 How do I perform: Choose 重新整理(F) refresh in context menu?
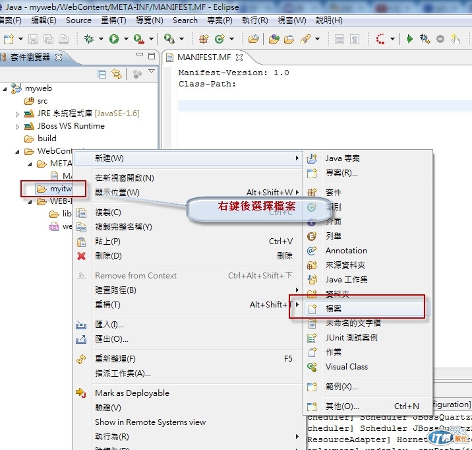pyautogui.click(x=188, y=359)
